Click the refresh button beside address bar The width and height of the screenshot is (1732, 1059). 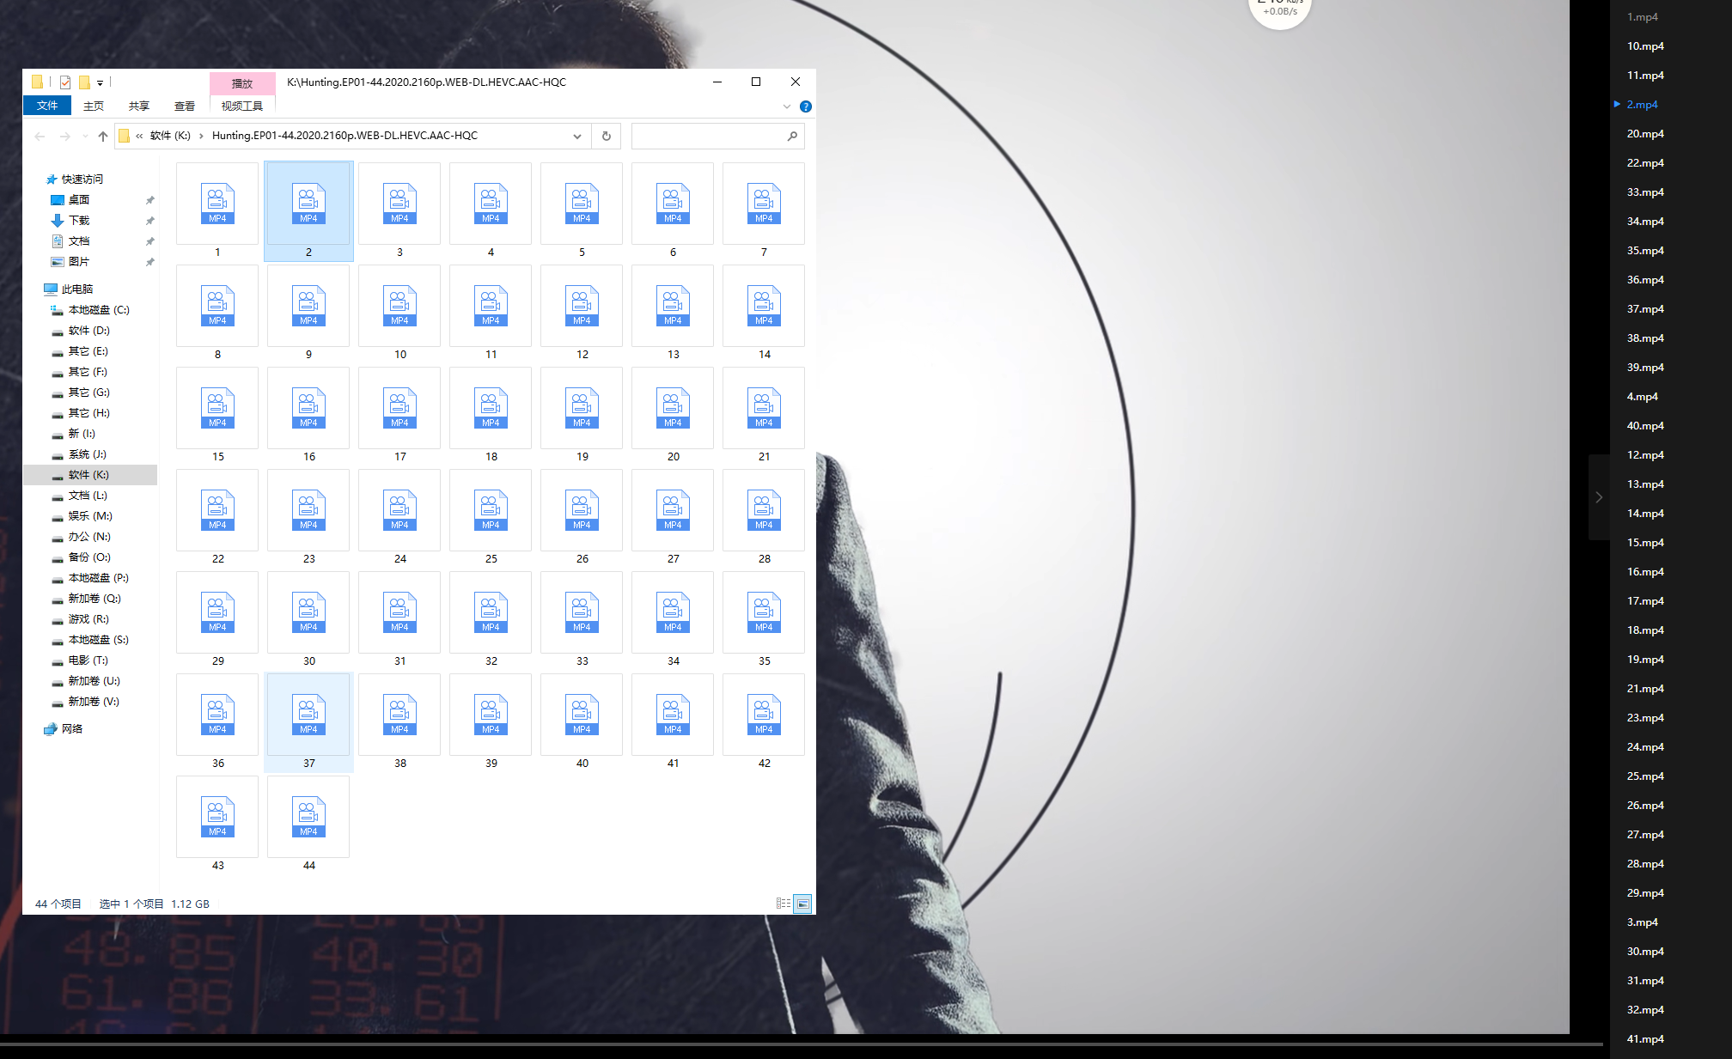coord(606,136)
